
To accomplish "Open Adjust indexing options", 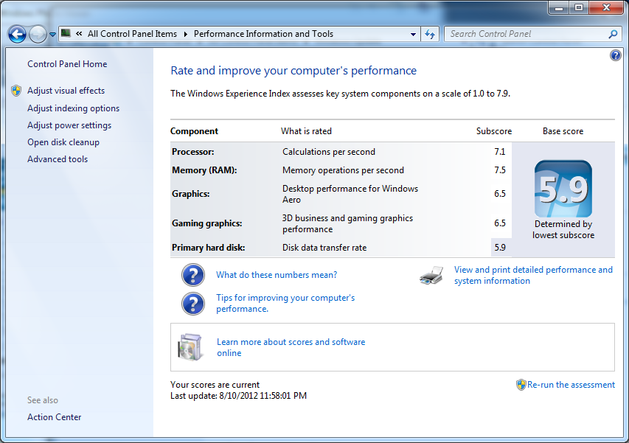I will tap(74, 108).
